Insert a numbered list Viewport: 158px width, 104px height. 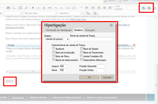[69, 8]
